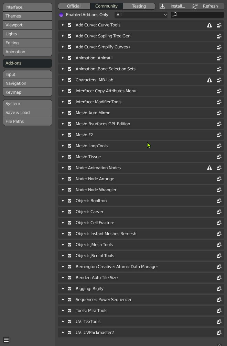Open the Save & Load section

point(28,113)
